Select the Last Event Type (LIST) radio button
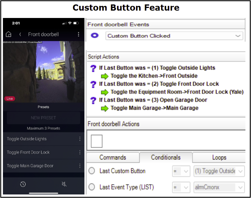The width and height of the screenshot is (251, 198). pyautogui.click(x=92, y=187)
